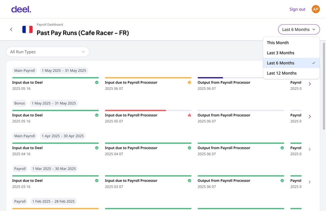Click the Sign out link

[297, 9]
